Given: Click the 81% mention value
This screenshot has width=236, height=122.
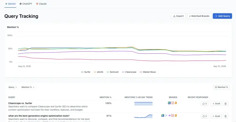Looking at the screenshot, I should 109,116.
